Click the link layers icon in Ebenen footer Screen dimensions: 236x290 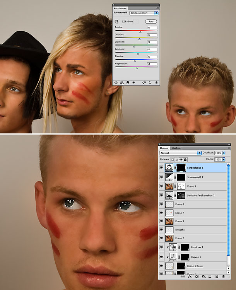pyautogui.click(x=183, y=276)
